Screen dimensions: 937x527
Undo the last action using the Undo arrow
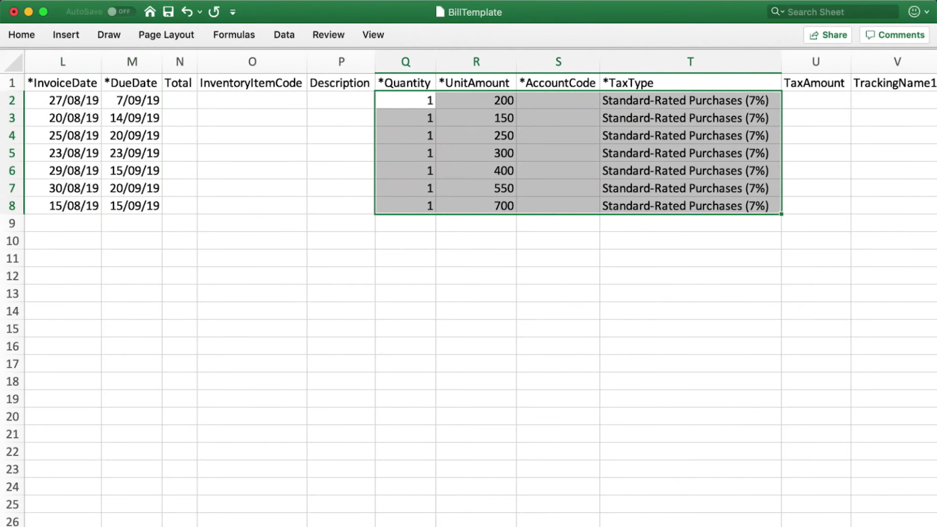tap(188, 12)
